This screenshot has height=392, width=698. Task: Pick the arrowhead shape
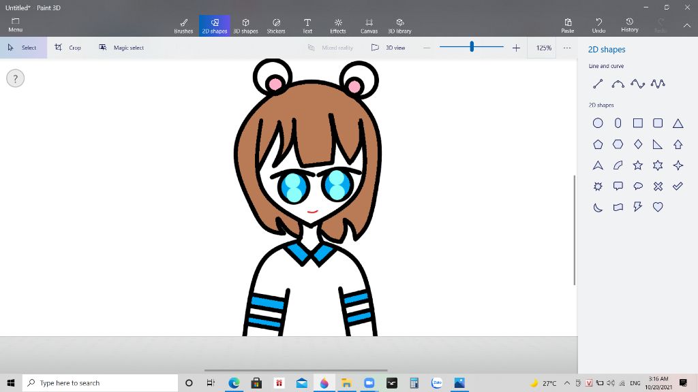[598, 165]
